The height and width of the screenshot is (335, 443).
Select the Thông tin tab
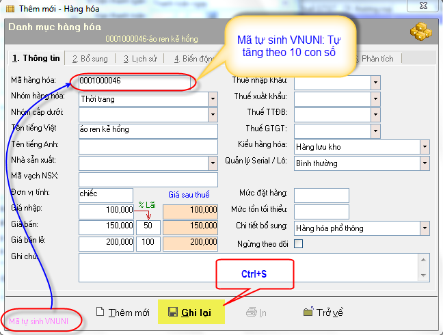point(35,58)
